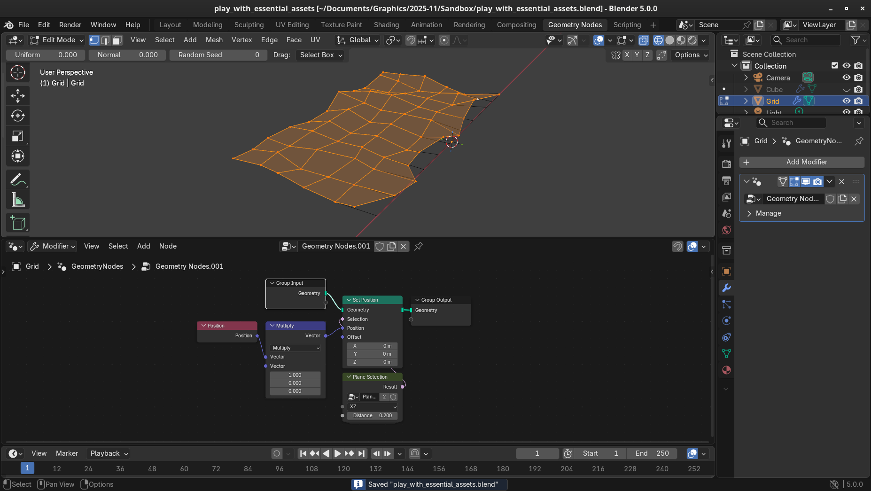Open the Object Data properties tab
The height and width of the screenshot is (491, 871).
click(x=726, y=354)
